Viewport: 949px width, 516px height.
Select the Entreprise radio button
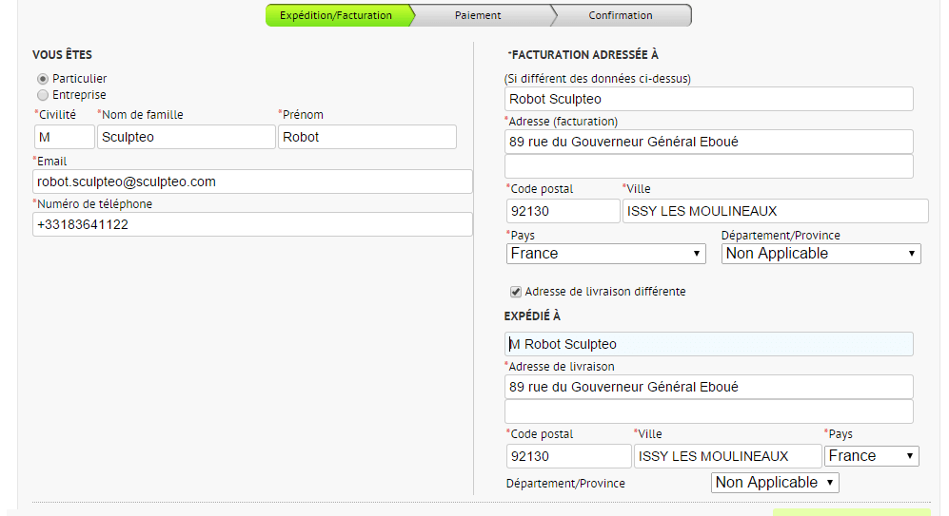click(x=43, y=95)
